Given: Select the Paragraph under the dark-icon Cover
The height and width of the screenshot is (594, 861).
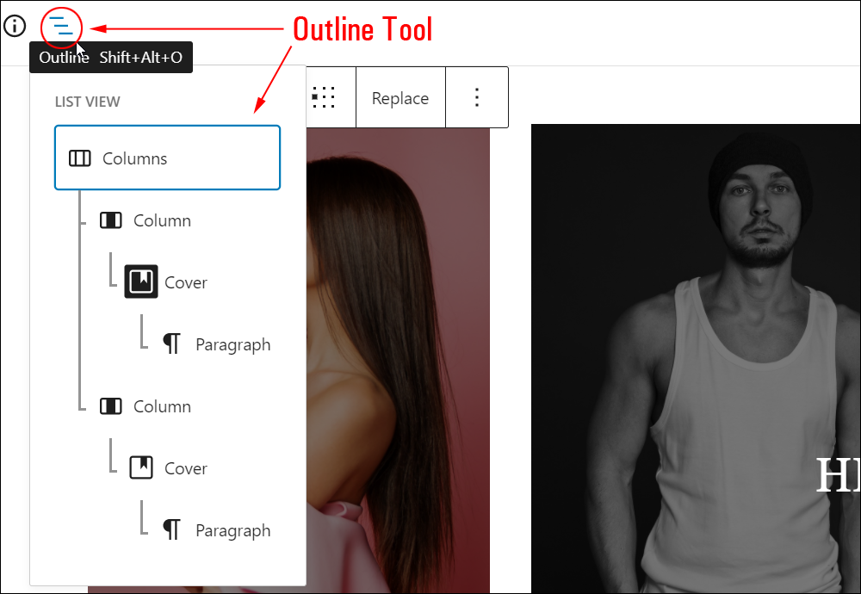Looking at the screenshot, I should (x=216, y=344).
